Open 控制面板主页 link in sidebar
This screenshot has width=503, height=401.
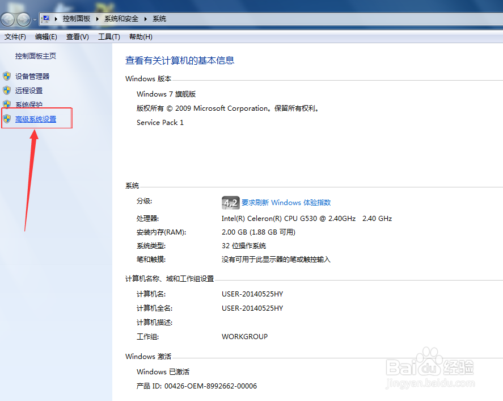(x=36, y=56)
